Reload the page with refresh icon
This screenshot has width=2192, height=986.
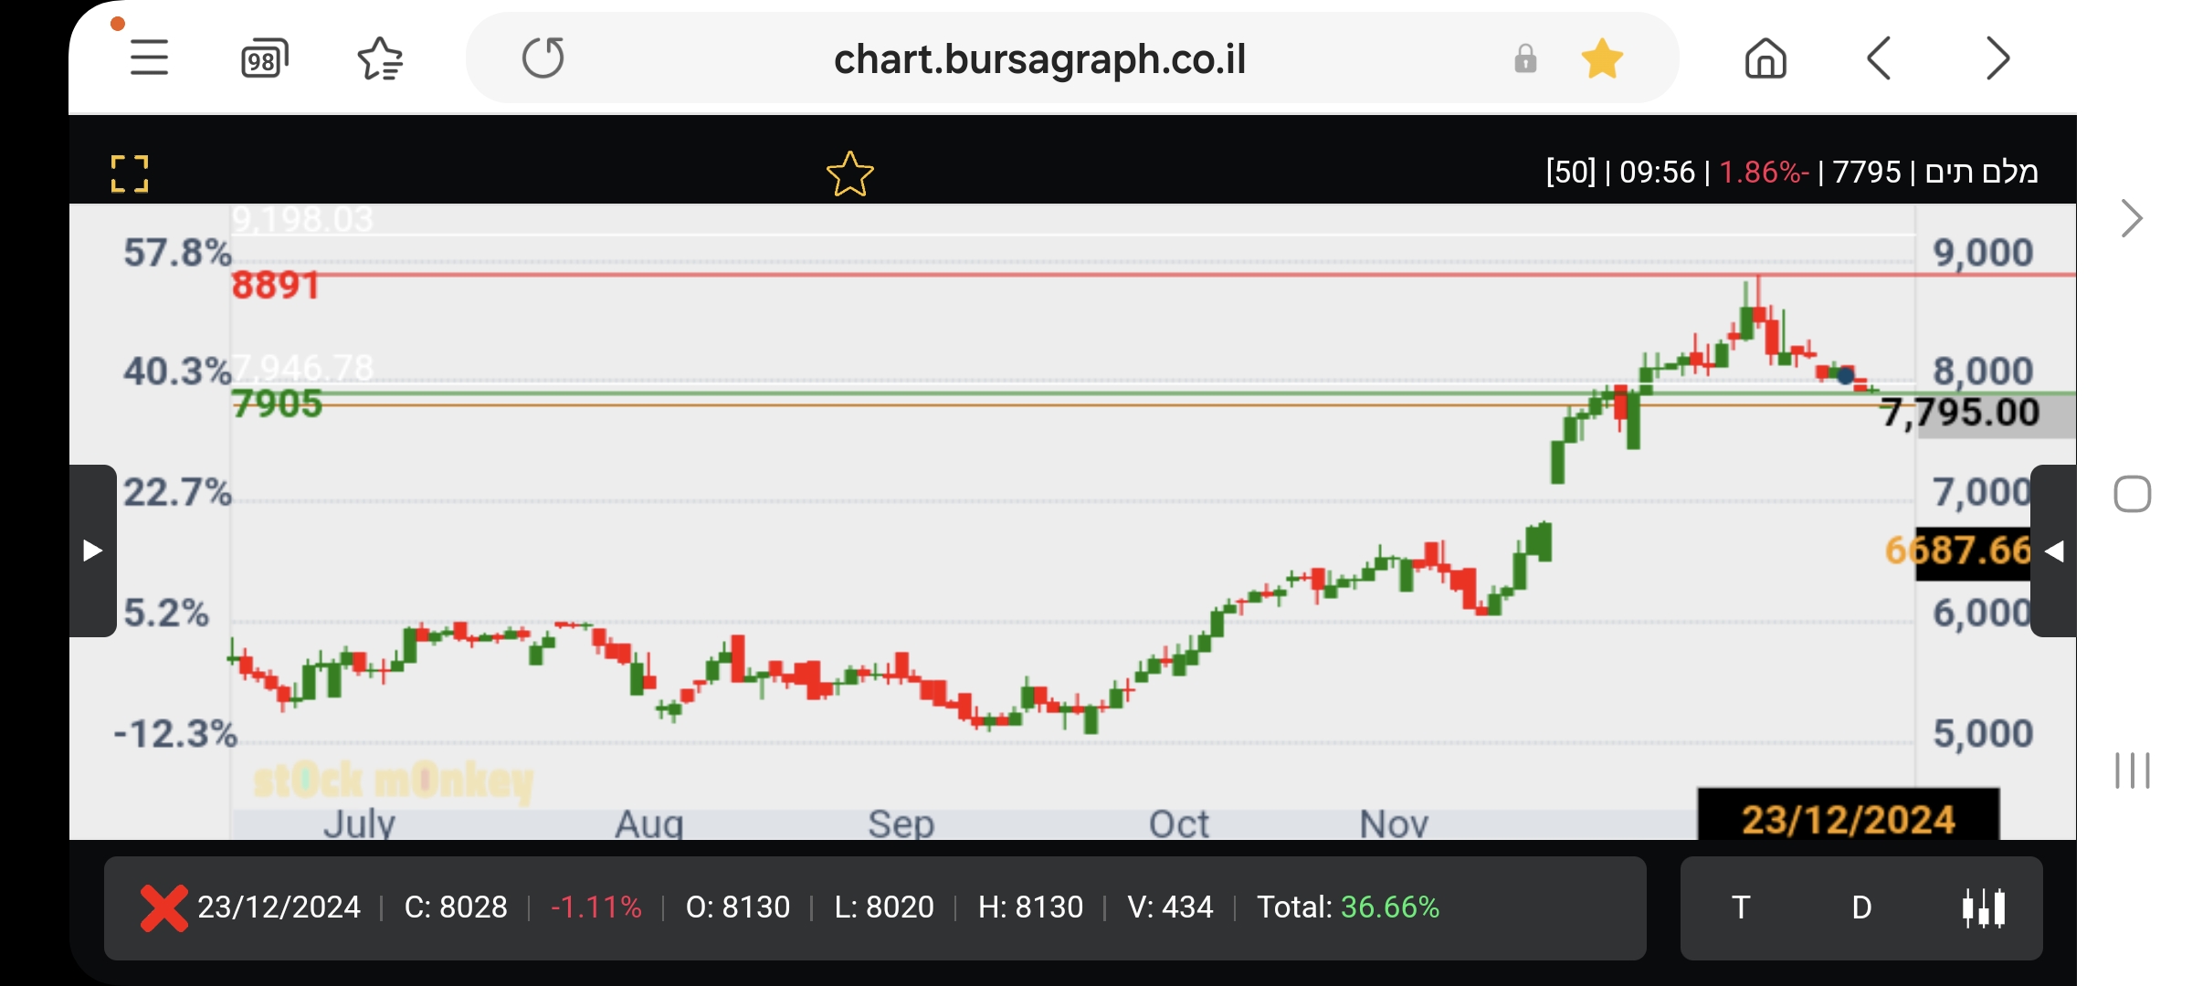click(543, 58)
